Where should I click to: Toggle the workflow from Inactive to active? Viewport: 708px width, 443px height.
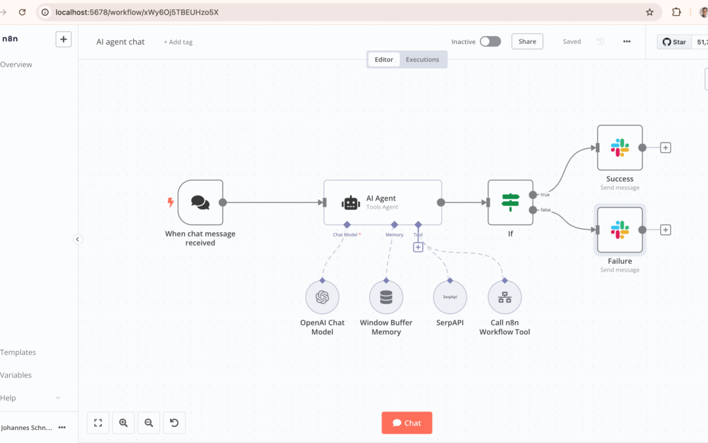[x=490, y=41]
